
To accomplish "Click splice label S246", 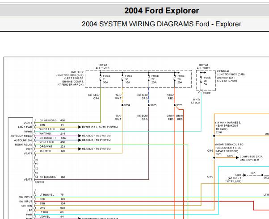I will (219, 132).
